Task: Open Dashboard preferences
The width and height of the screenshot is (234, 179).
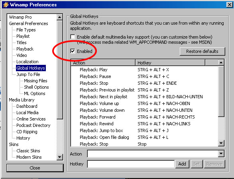Action: click(x=27, y=106)
